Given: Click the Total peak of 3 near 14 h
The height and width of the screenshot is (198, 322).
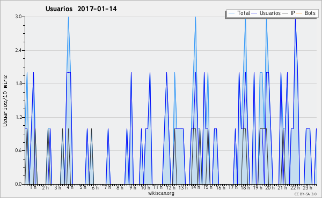Looking at the screenshot, I should (x=195, y=17).
